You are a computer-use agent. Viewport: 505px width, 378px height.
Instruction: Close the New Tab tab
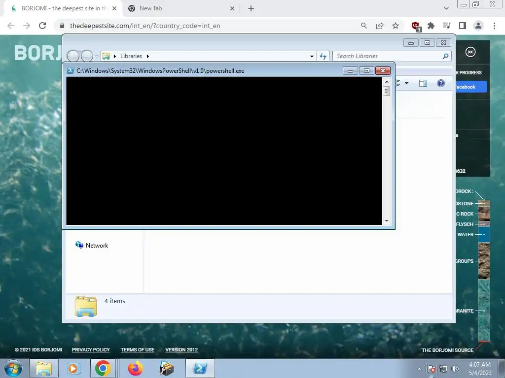(232, 8)
